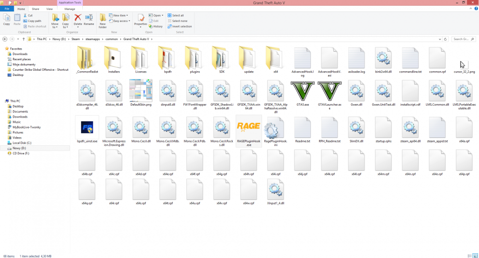Open the New item dropdown
479x258 pixels.
click(x=118, y=15)
